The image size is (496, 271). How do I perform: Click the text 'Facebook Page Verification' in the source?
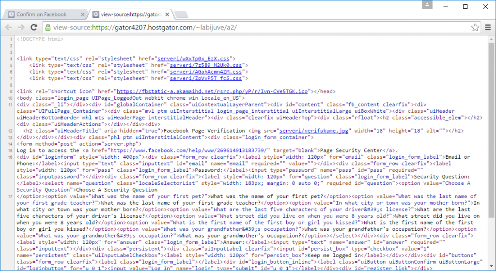tap(204, 131)
